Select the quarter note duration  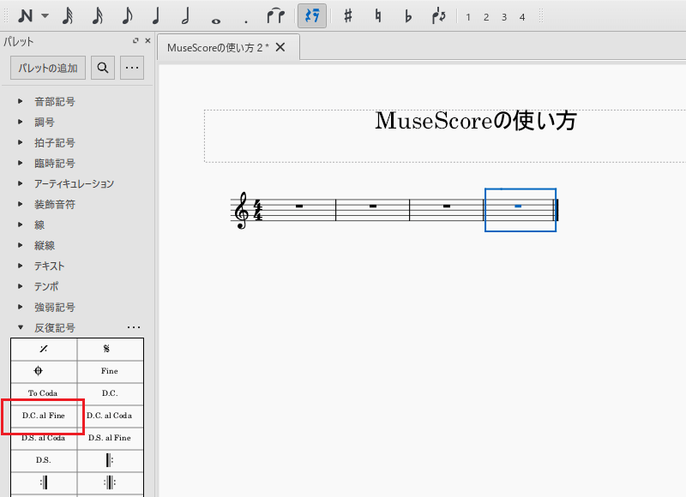click(x=156, y=16)
